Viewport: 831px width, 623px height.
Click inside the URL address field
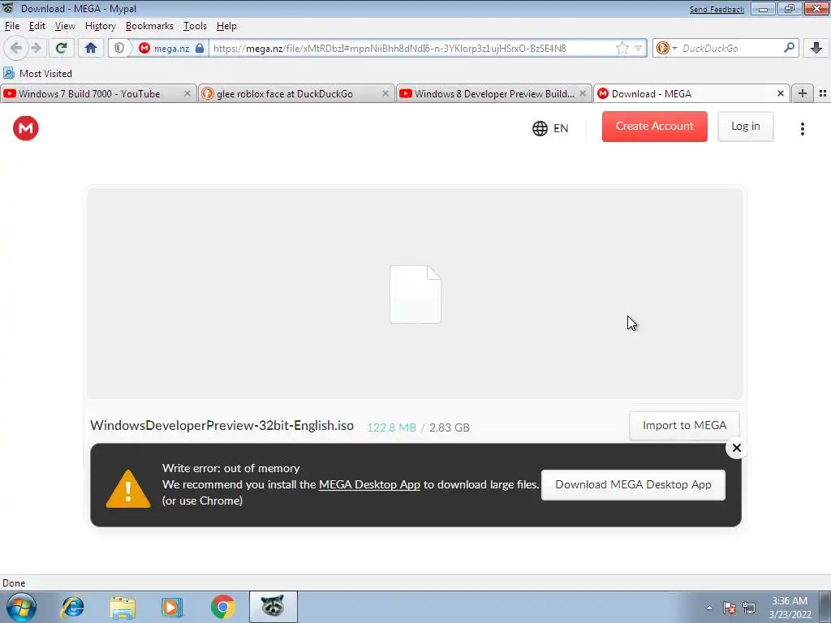pos(413,48)
